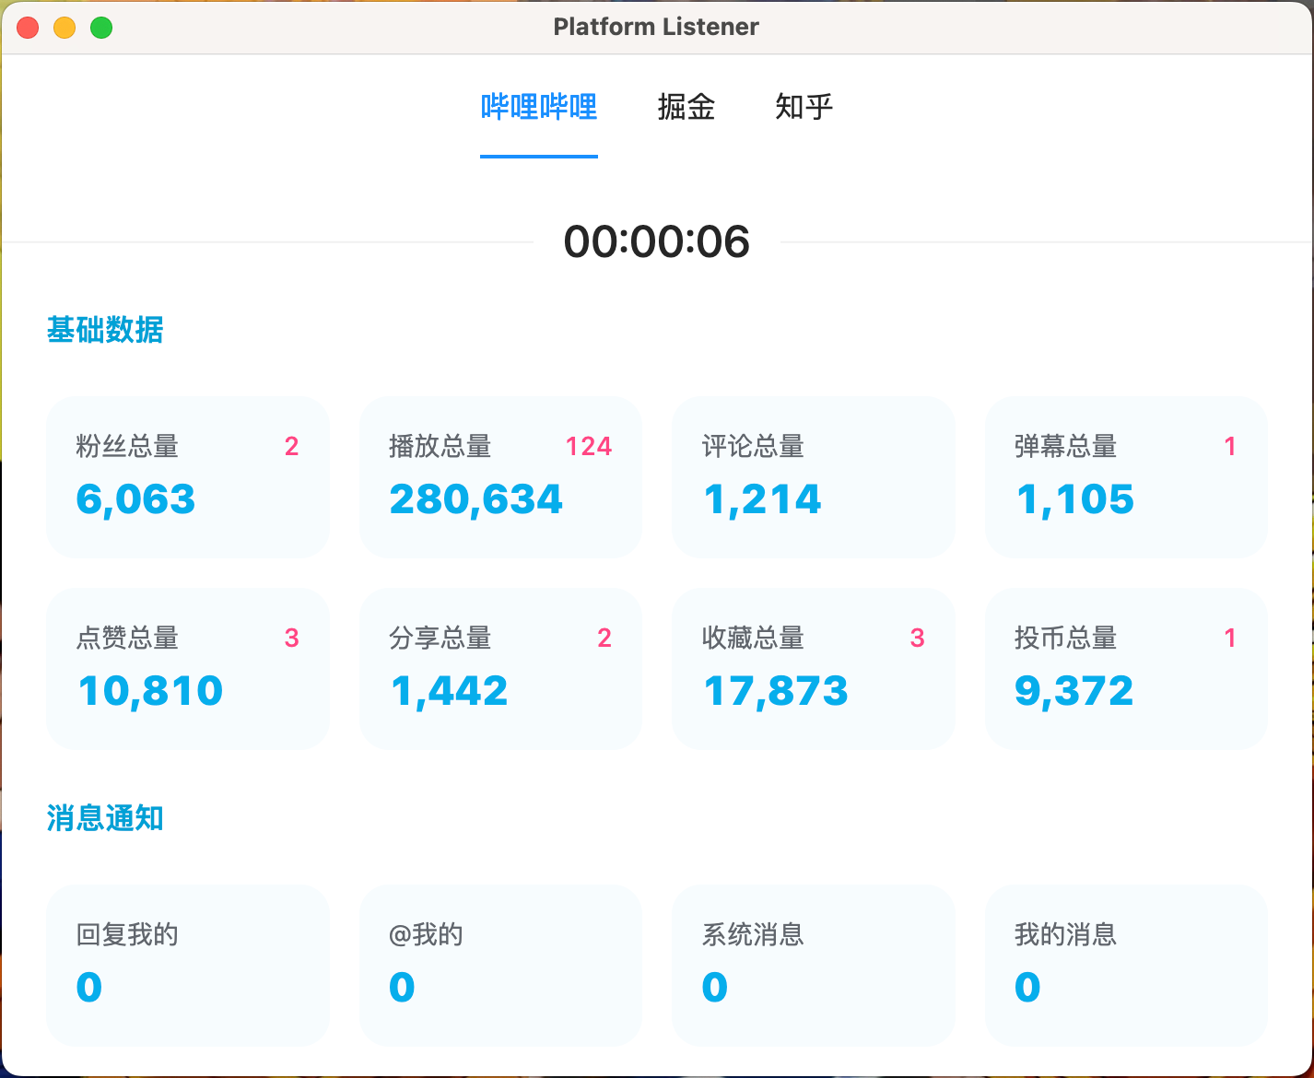
Task: Select the 评论总量 stat card
Action: pos(813,477)
